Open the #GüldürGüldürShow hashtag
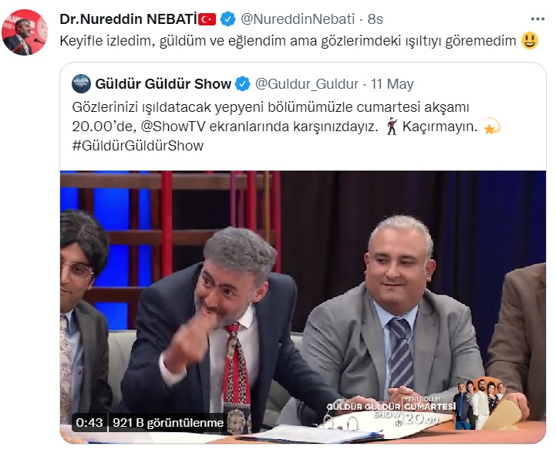 (x=138, y=146)
